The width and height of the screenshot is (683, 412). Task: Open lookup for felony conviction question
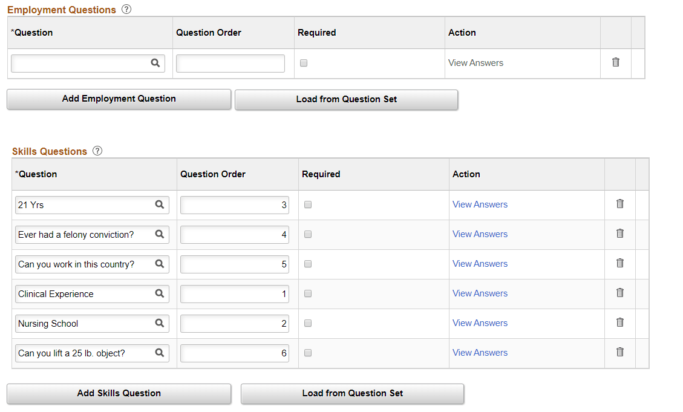(x=160, y=234)
